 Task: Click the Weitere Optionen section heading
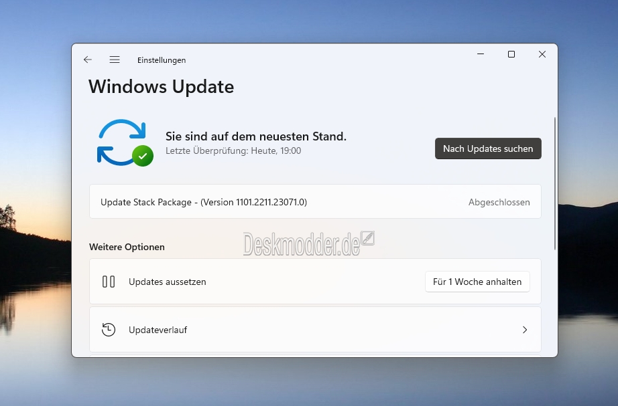coord(127,247)
